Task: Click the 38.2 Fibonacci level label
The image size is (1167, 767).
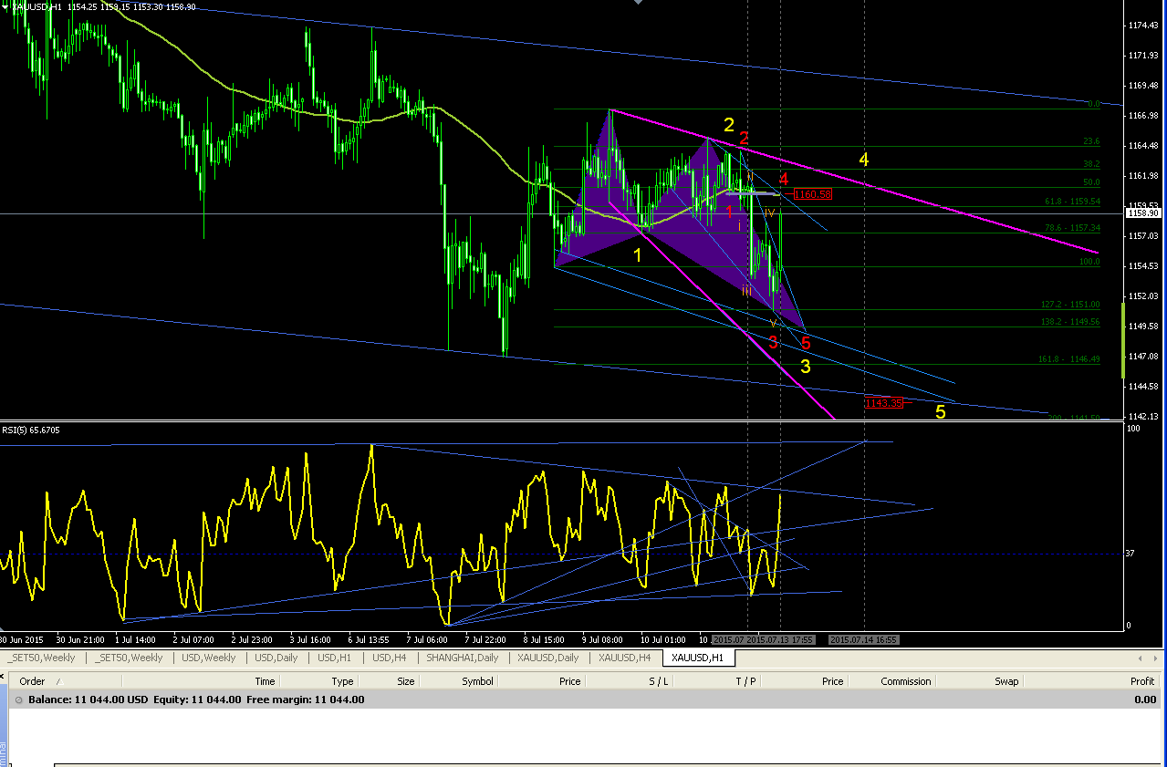Action: pos(1091,164)
